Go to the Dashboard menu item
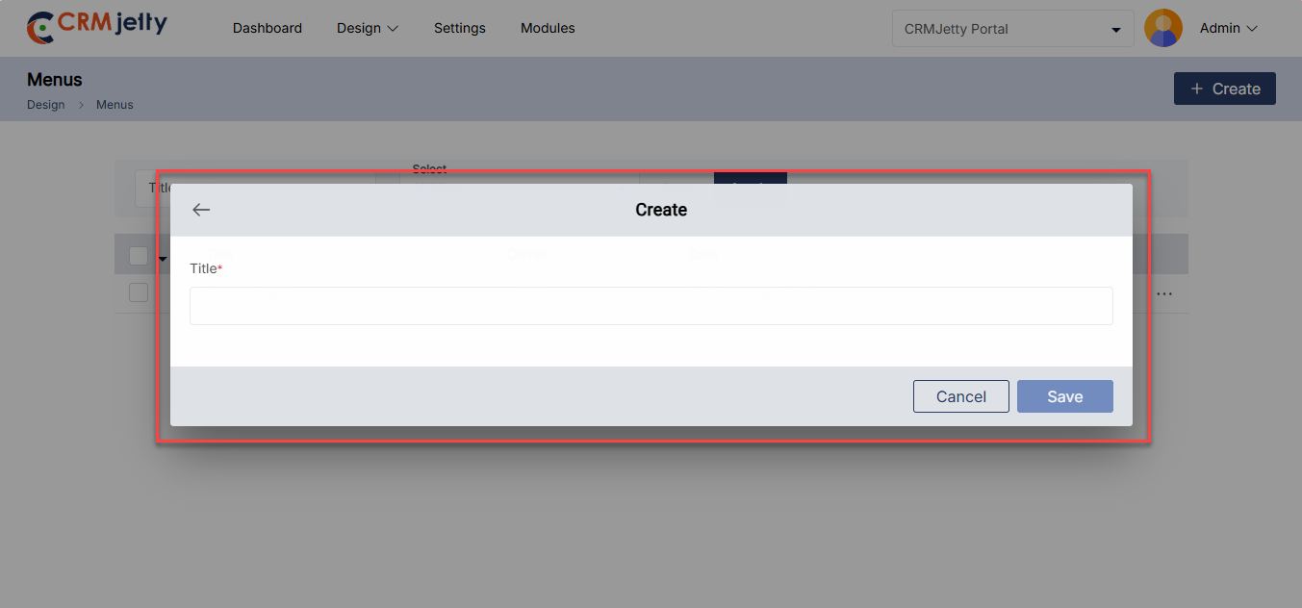 tap(268, 28)
